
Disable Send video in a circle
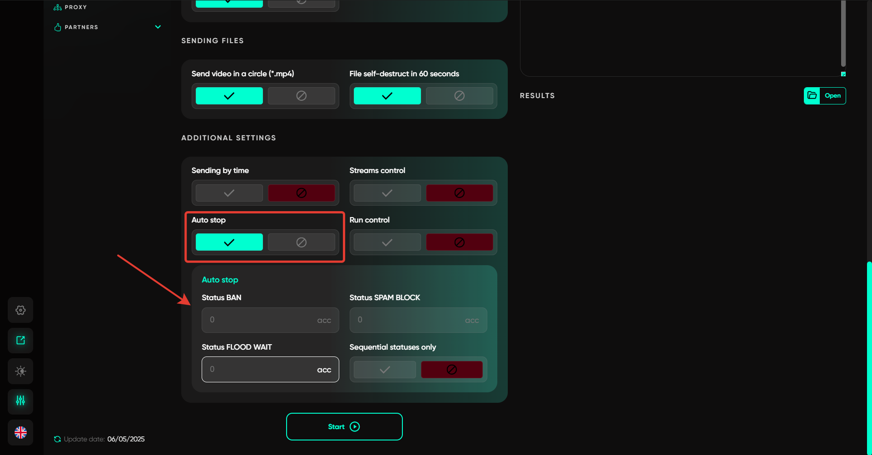(x=301, y=96)
